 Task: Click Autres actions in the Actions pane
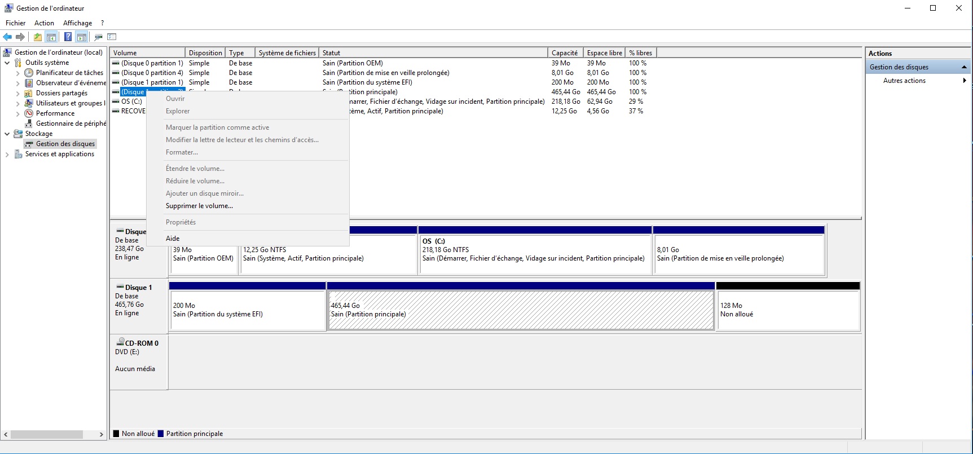[904, 81]
